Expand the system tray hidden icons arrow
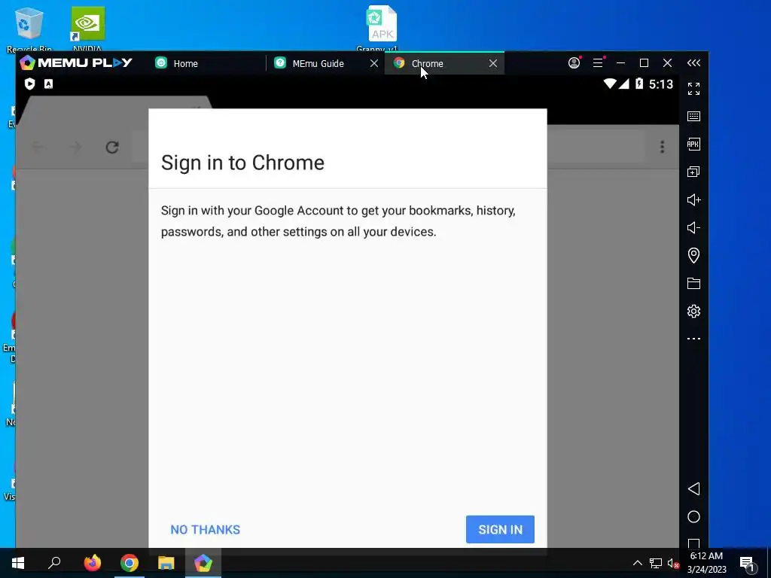 [x=637, y=563]
